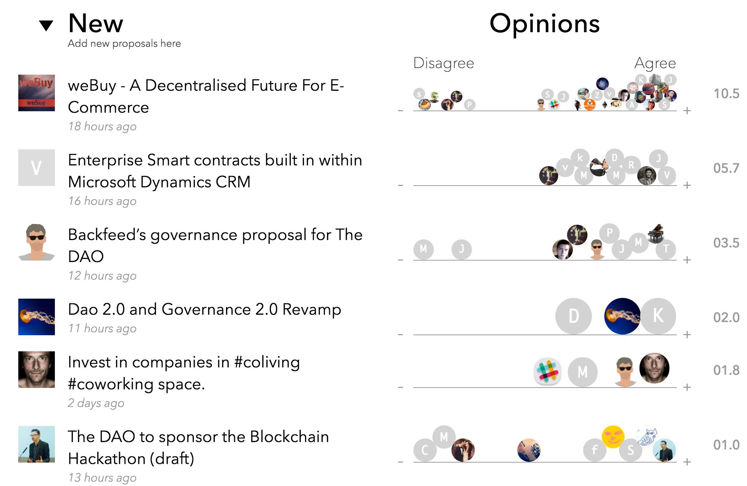This screenshot has width=747, height=486.
Task: Click the Add new proposals here text
Action: (x=124, y=44)
